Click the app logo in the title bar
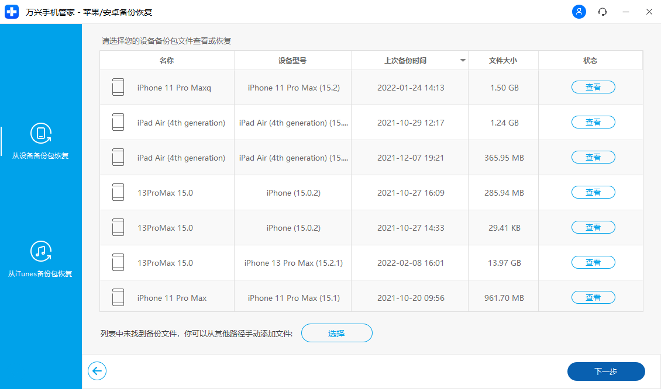 click(12, 12)
